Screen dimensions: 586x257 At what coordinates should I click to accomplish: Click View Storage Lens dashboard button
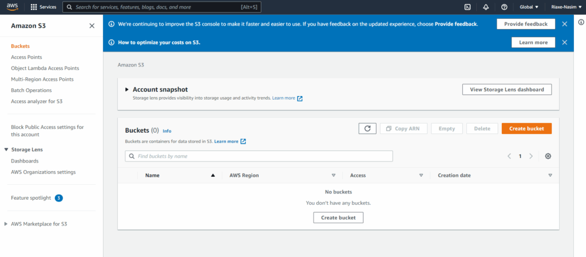point(506,89)
